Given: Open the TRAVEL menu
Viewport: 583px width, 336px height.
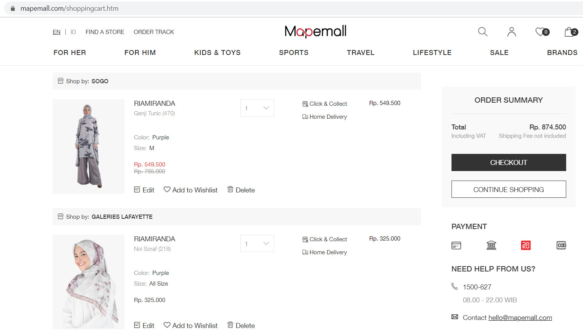Looking at the screenshot, I should coord(361,53).
